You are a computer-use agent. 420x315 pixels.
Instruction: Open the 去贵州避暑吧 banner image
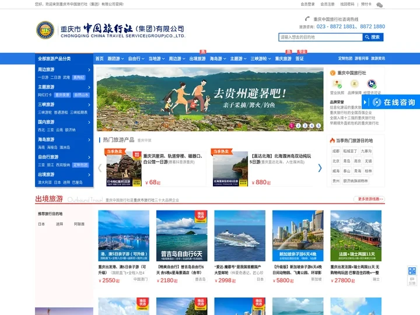pos(210,99)
